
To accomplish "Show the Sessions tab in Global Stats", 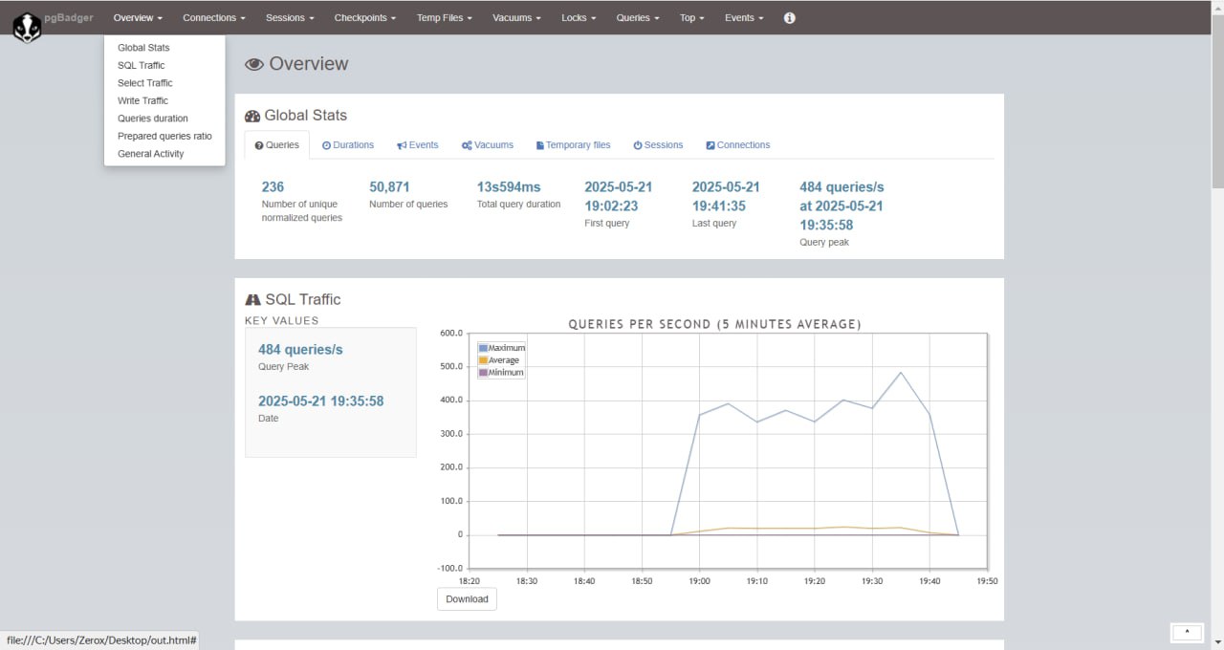I will [658, 145].
